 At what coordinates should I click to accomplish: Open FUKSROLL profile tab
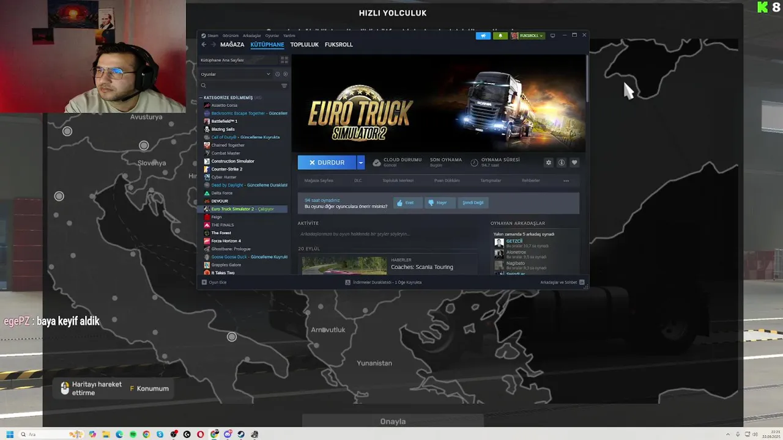339,45
